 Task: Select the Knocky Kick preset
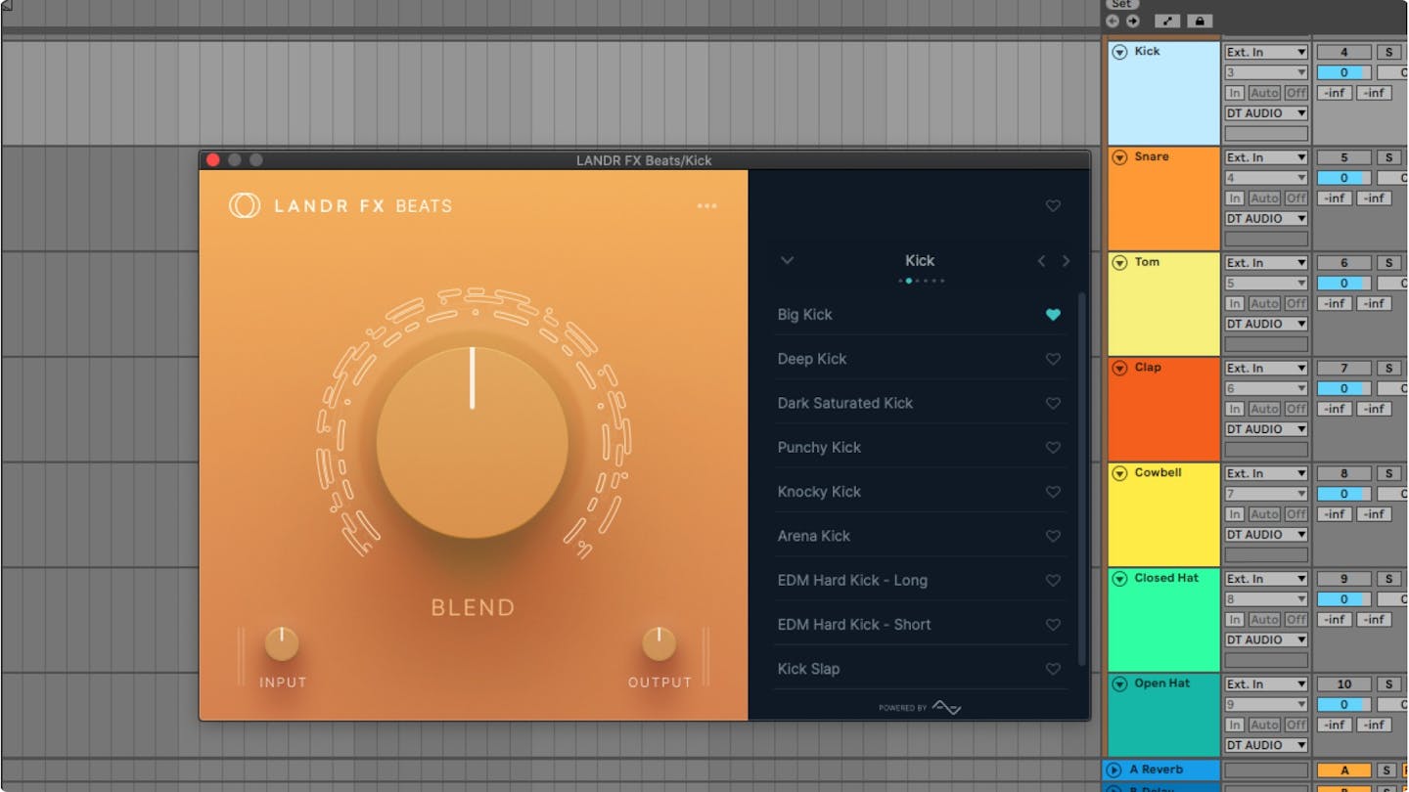(x=819, y=492)
